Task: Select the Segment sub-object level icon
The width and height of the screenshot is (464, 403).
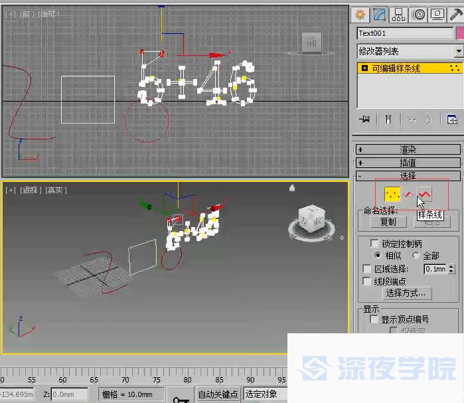Action: (x=408, y=195)
